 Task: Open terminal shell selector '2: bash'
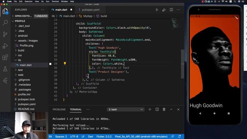pos(125,109)
